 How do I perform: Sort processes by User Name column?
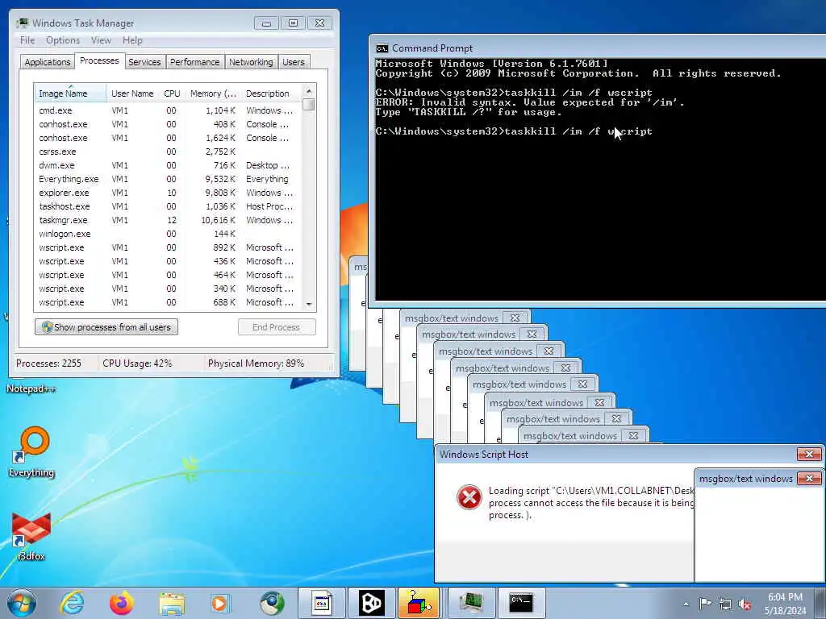[132, 93]
